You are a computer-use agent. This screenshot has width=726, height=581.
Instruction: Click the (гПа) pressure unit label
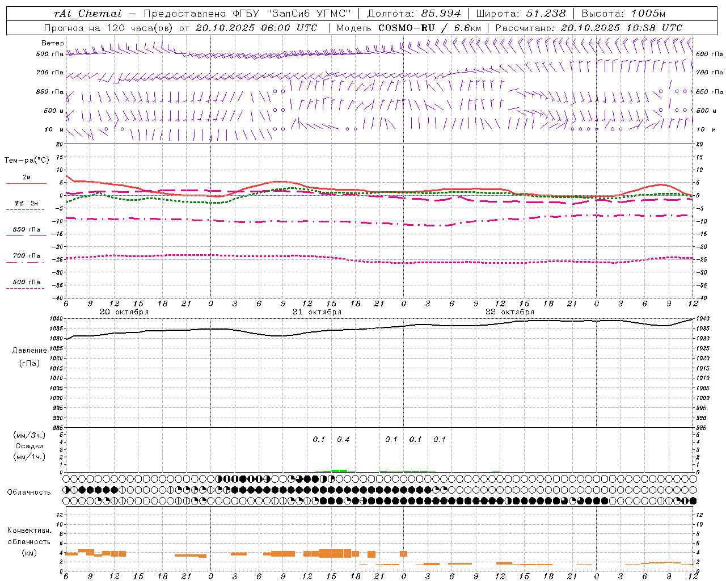(x=29, y=363)
